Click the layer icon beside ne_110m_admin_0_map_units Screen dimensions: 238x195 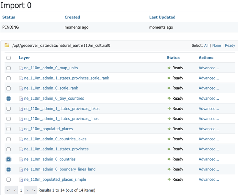click(21, 68)
